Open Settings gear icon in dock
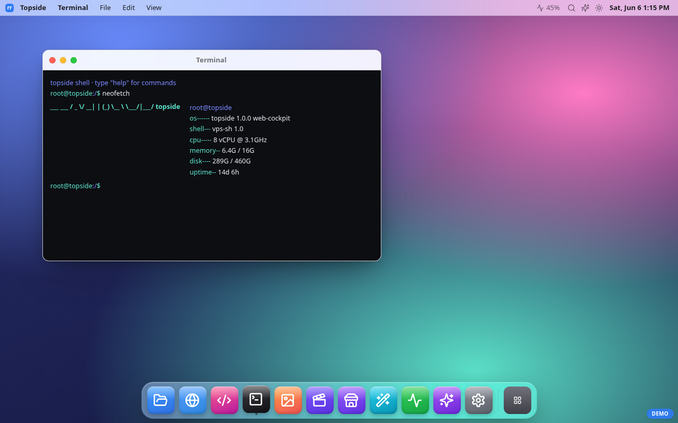Viewport: 678px width, 423px height. [x=479, y=400]
